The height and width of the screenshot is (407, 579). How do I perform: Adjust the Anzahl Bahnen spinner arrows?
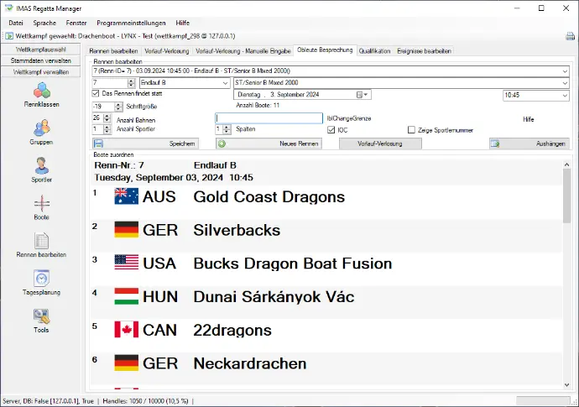[107, 118]
